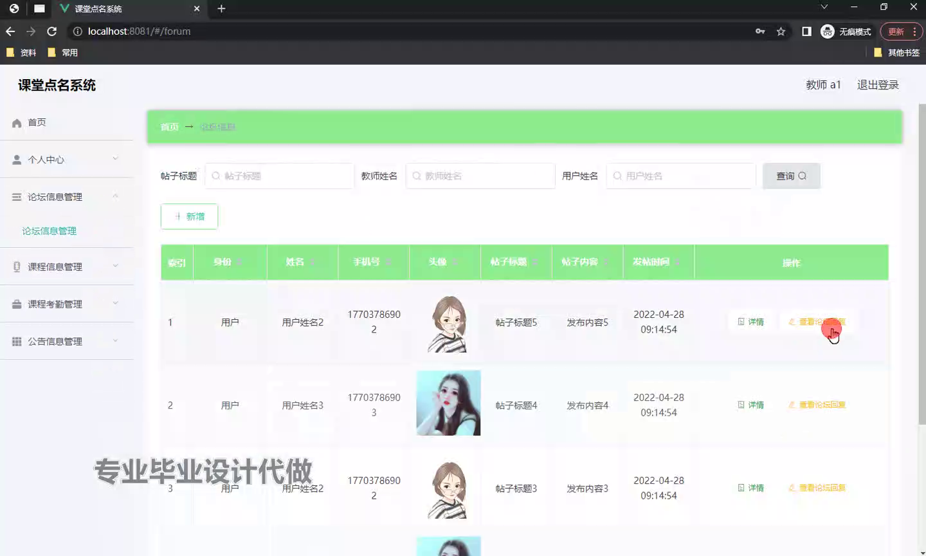Focus the 教师姓名 search input
This screenshot has height=556, width=926.
[480, 176]
